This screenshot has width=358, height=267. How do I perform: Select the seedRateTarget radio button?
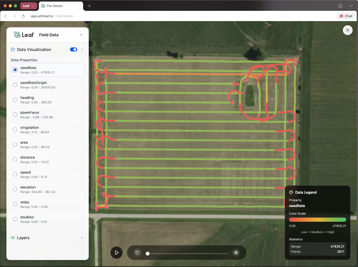click(15, 85)
